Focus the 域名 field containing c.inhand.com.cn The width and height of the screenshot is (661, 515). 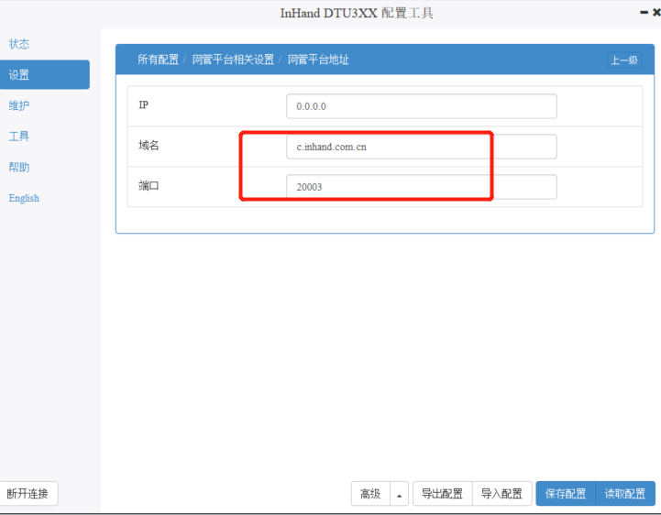(x=421, y=147)
